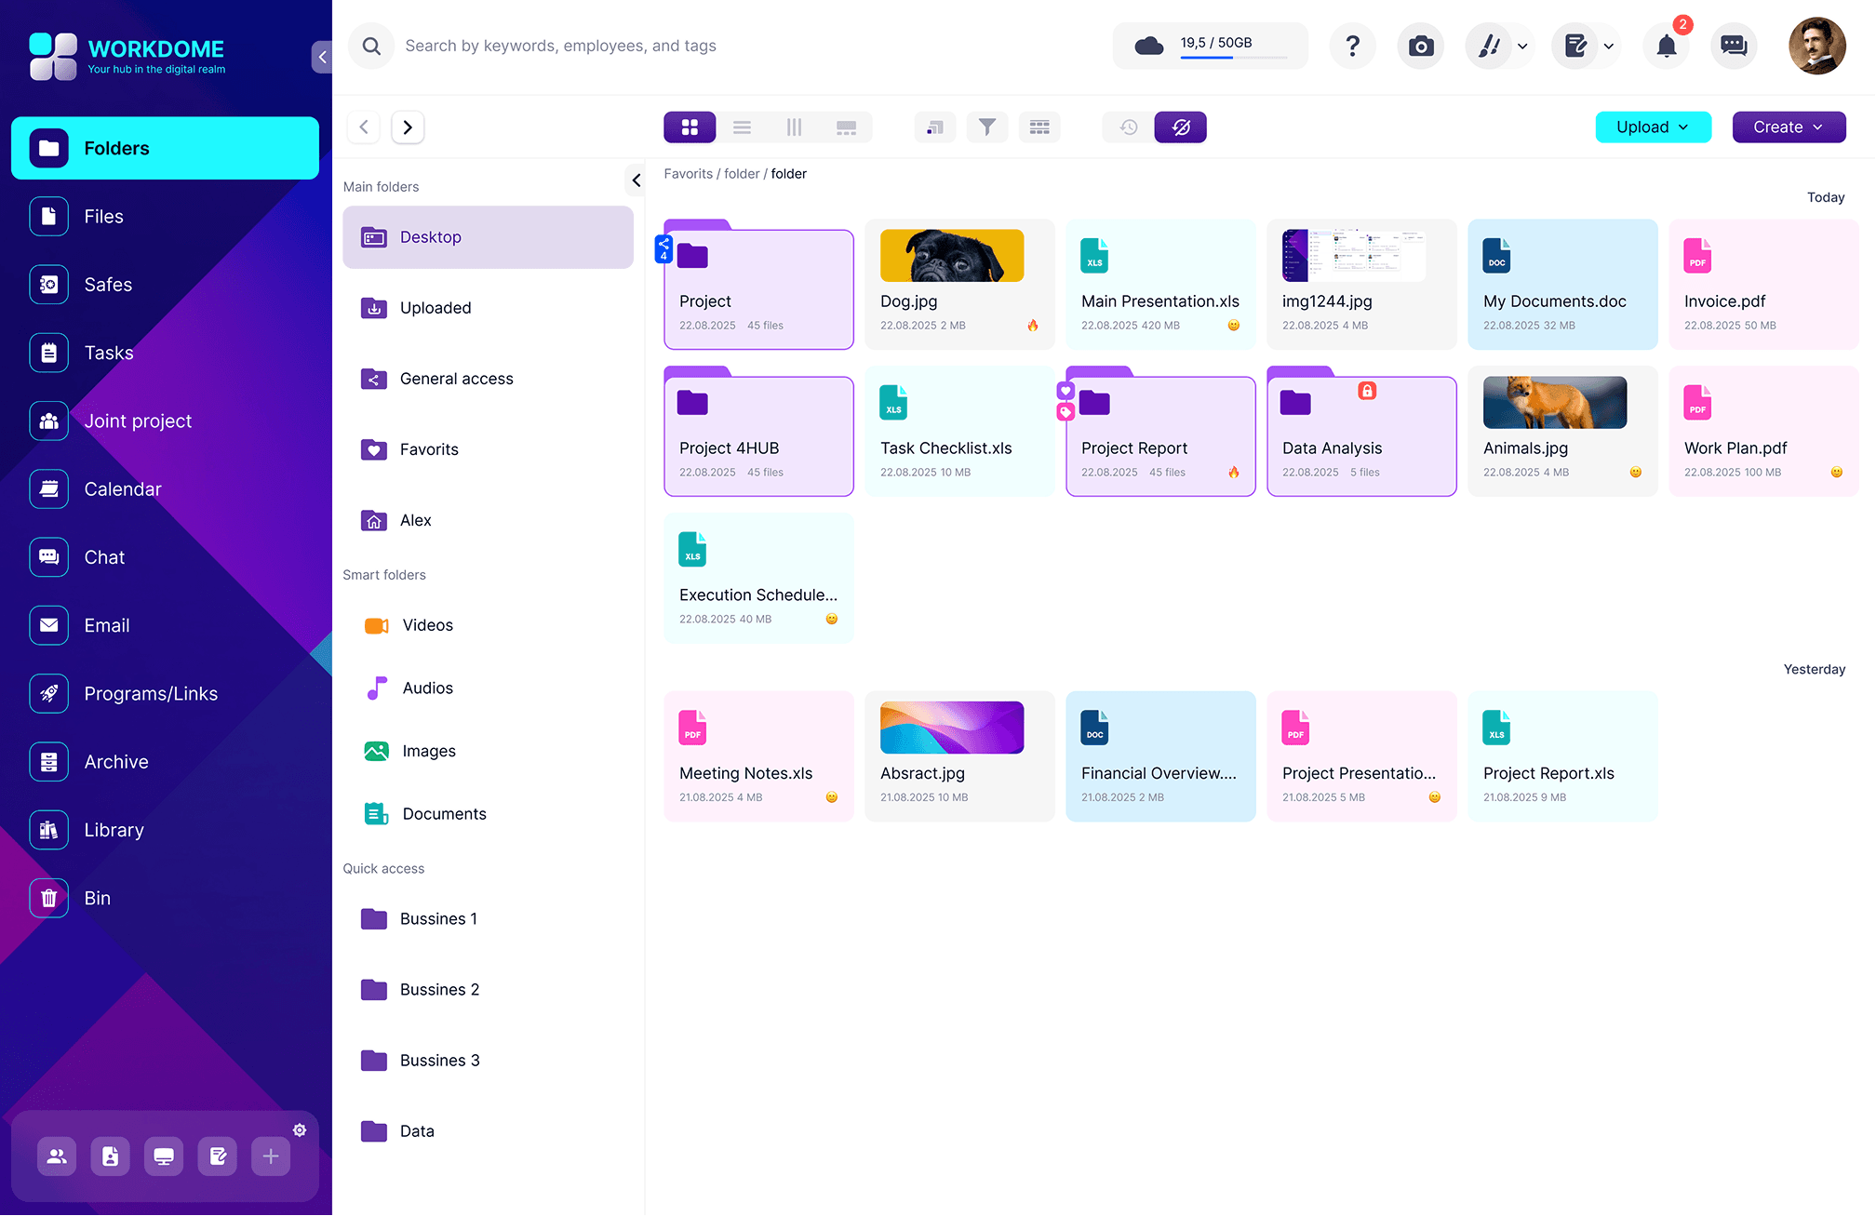Toggle the sort order icon
This screenshot has height=1216, width=1876.
pyautogui.click(x=934, y=127)
